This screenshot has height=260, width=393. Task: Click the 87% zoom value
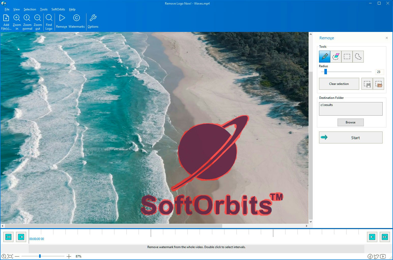click(79, 256)
